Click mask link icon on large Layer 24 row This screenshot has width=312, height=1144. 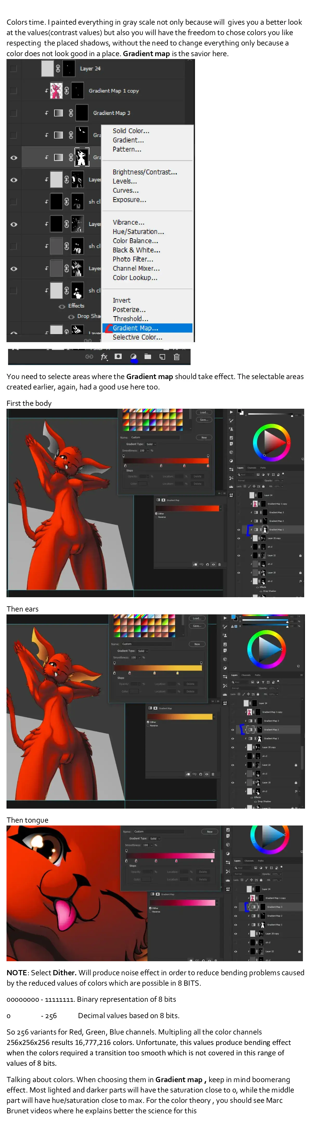(58, 68)
